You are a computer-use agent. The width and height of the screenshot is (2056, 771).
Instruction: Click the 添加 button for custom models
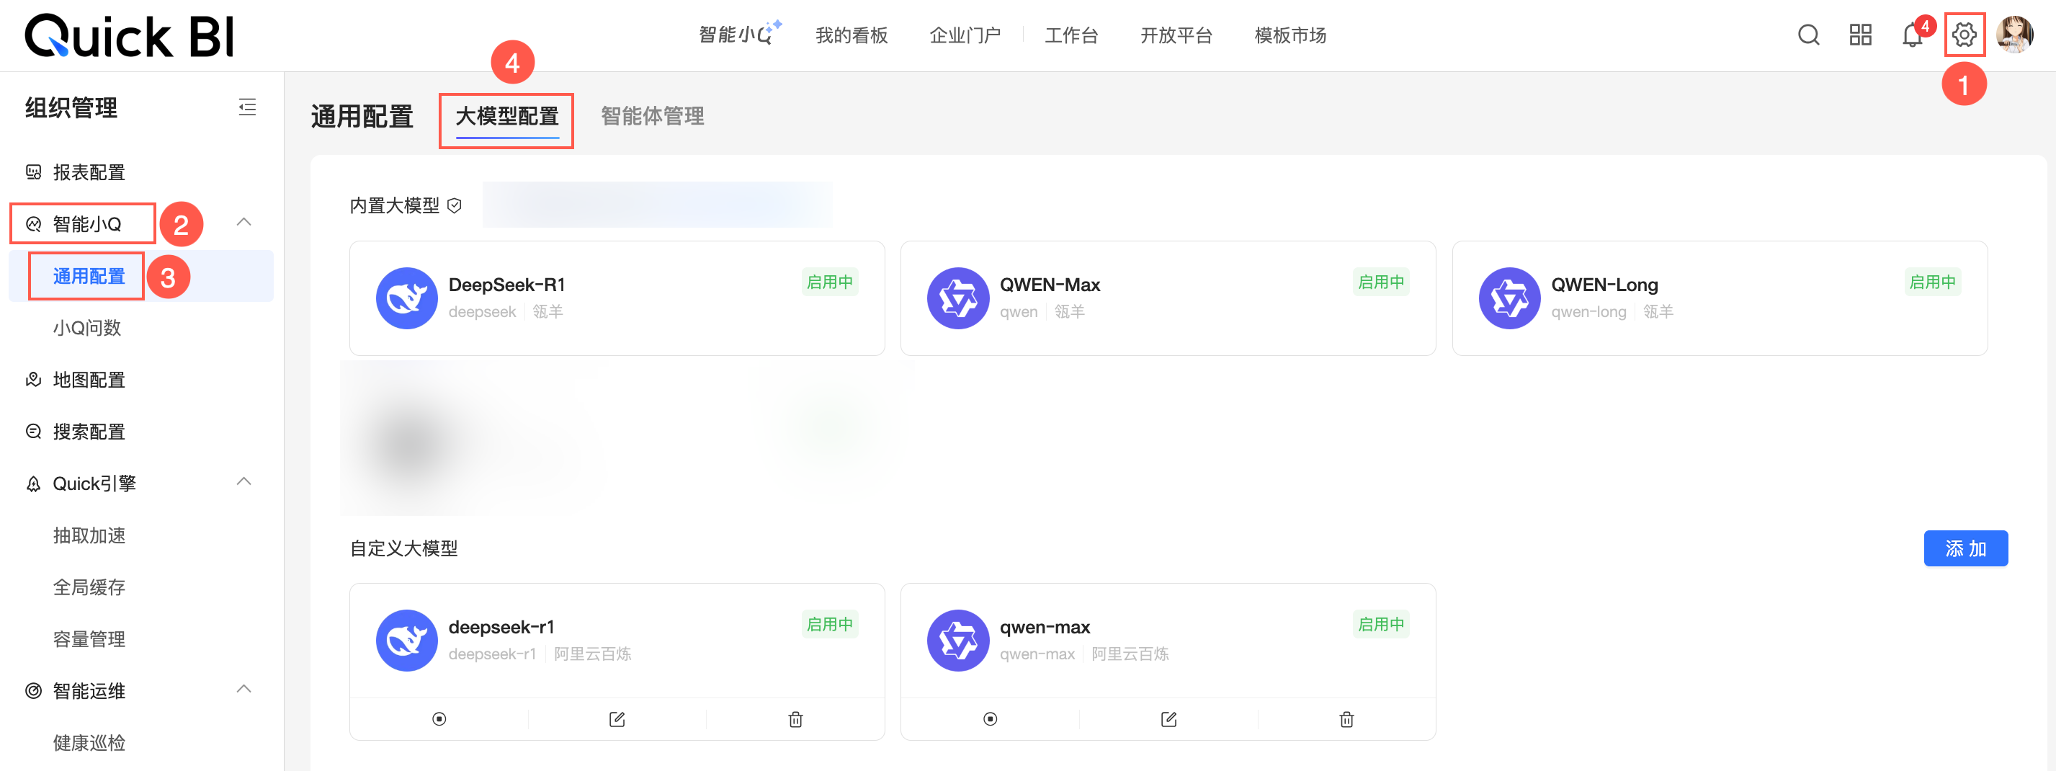[x=1966, y=548]
